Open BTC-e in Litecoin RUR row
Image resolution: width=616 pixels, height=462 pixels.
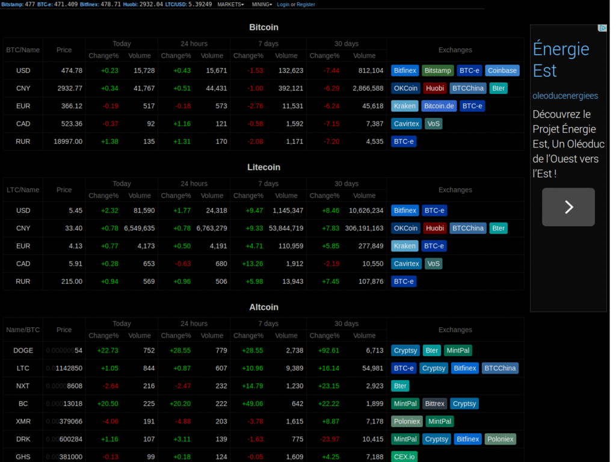point(404,282)
